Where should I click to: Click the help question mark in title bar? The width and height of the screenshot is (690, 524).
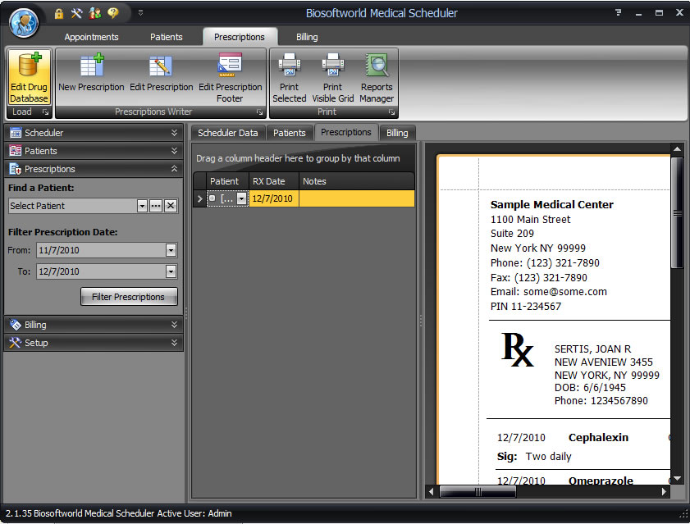click(x=619, y=13)
